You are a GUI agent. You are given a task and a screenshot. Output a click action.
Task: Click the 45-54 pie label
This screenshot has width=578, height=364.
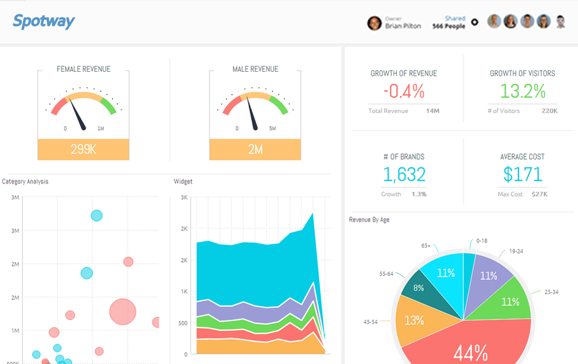pyautogui.click(x=371, y=322)
